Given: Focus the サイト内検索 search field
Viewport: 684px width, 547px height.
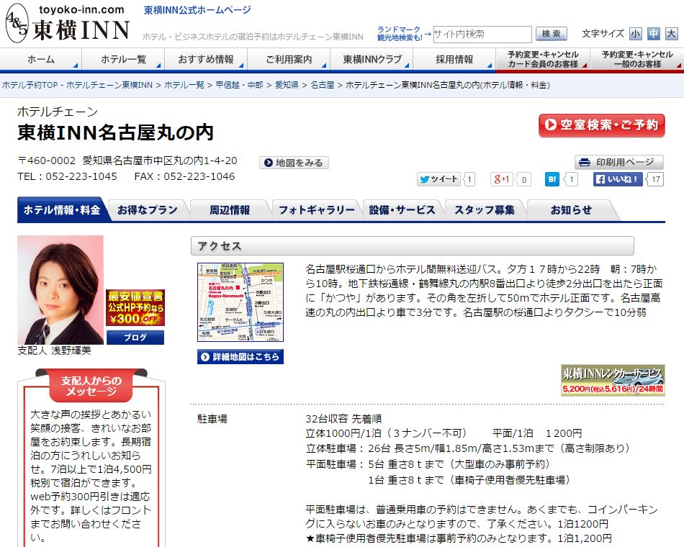Looking at the screenshot, I should [482, 34].
